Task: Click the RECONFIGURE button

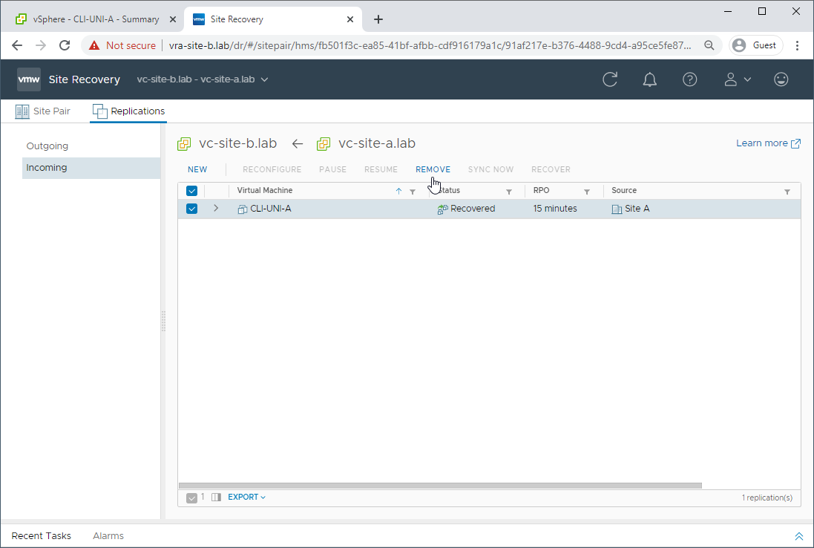Action: [272, 169]
